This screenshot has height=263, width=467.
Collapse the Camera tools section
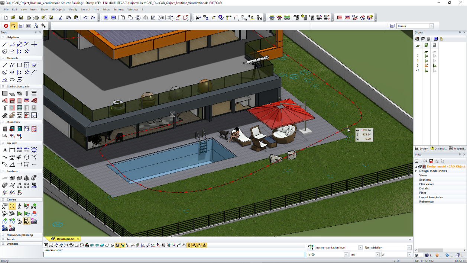(3, 199)
